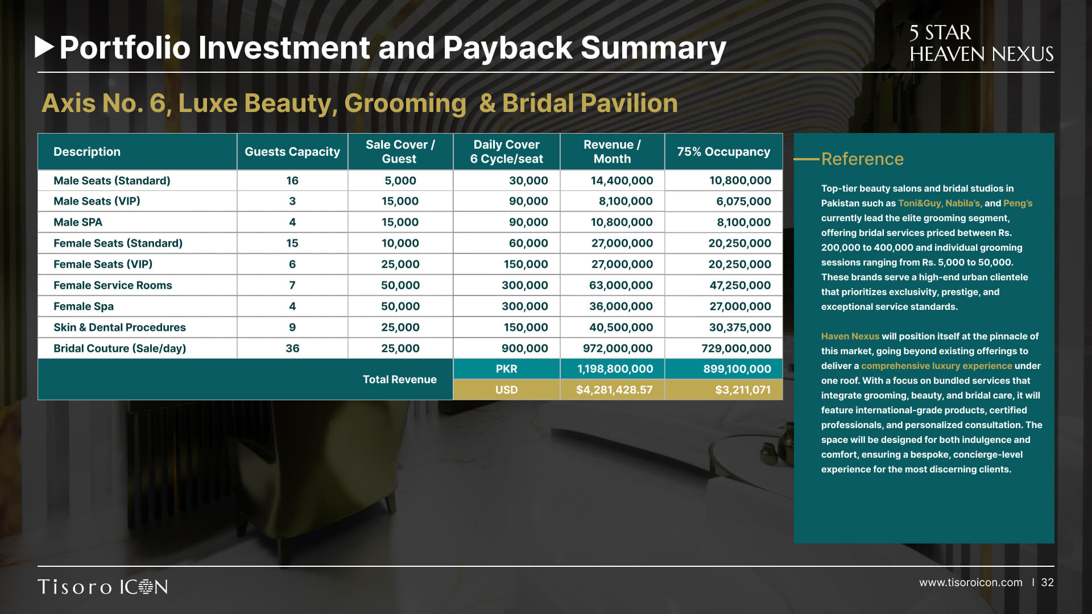
Task: Select the Portfolio Investment and Payback Summary title
Action: (393, 48)
